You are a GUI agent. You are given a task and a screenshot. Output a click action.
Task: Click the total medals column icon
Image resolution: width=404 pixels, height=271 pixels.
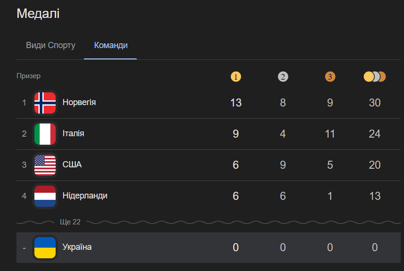pos(375,76)
